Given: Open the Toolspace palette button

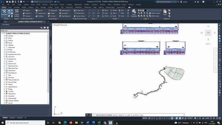Looking at the screenshot, I should pyautogui.click(x=4, y=13).
